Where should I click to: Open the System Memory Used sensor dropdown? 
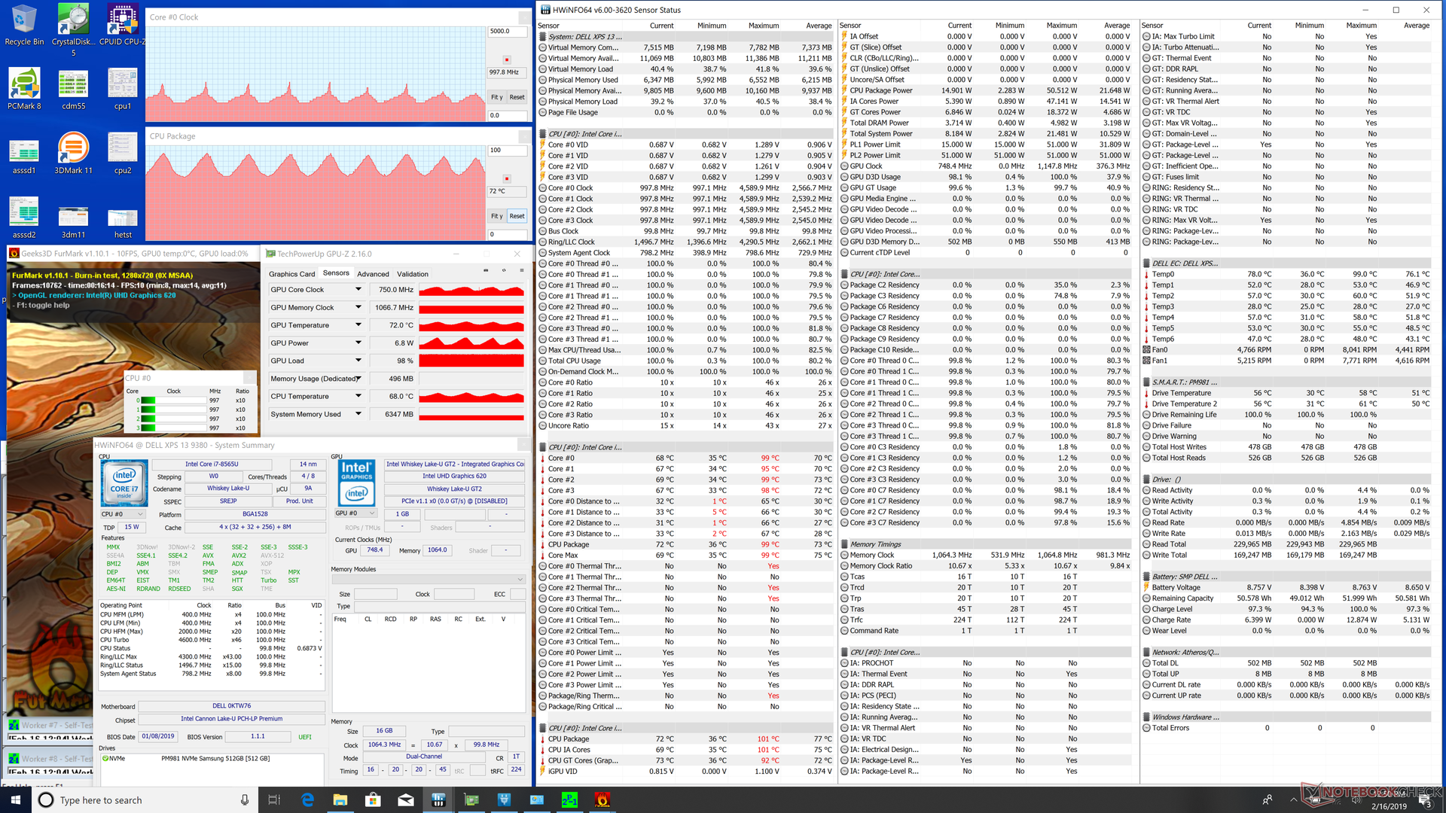coord(358,414)
